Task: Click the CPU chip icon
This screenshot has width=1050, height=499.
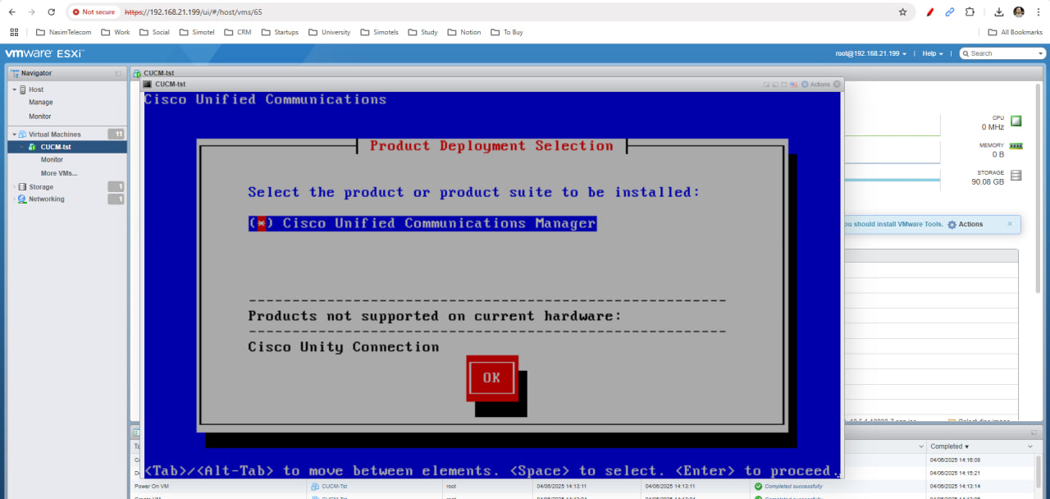Action: (x=1016, y=121)
